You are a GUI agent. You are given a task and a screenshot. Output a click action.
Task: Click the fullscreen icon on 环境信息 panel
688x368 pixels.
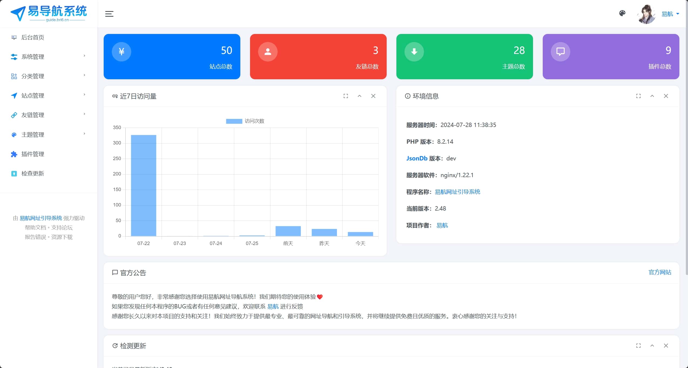point(638,96)
